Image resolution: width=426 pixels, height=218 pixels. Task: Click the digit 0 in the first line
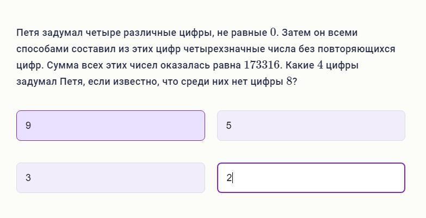[273, 33]
